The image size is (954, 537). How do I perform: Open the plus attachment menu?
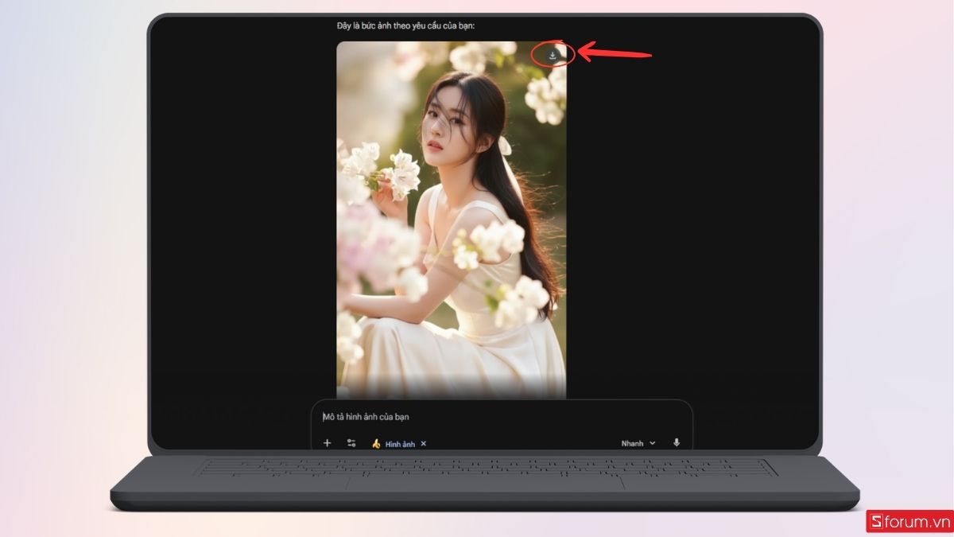(x=327, y=443)
